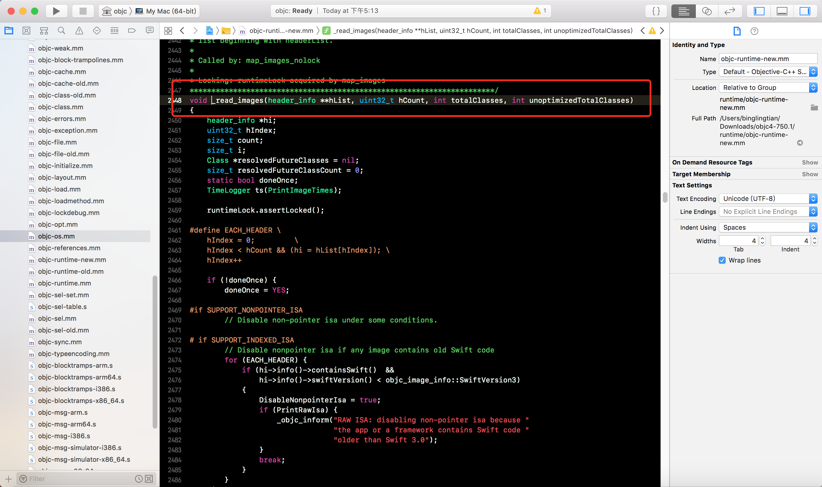Open the Issue navigator warning icon
The width and height of the screenshot is (822, 487).
coord(79,31)
